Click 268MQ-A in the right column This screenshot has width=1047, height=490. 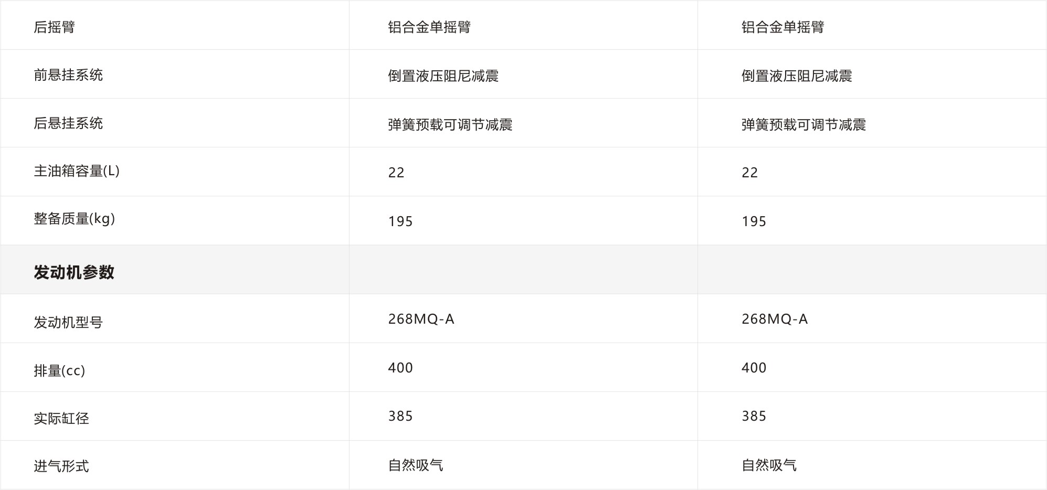pyautogui.click(x=775, y=319)
